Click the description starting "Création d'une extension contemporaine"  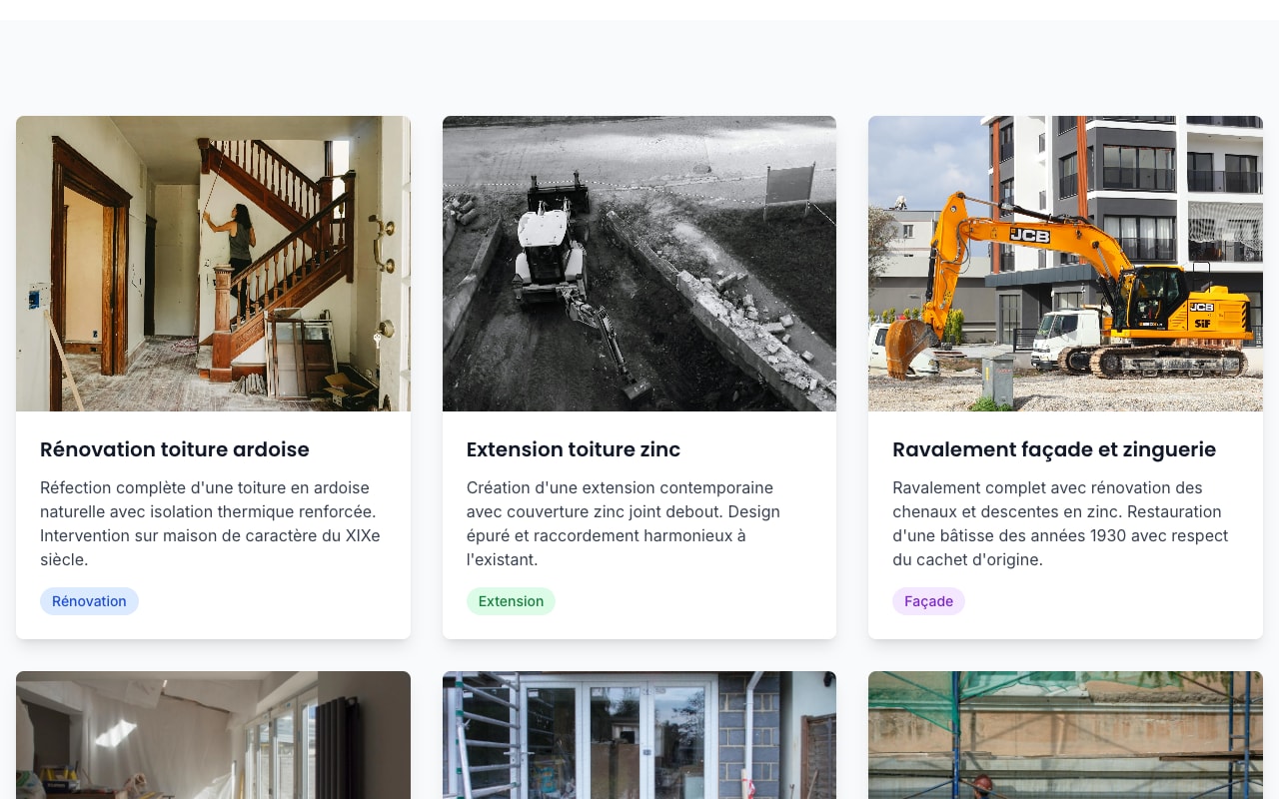pos(639,523)
